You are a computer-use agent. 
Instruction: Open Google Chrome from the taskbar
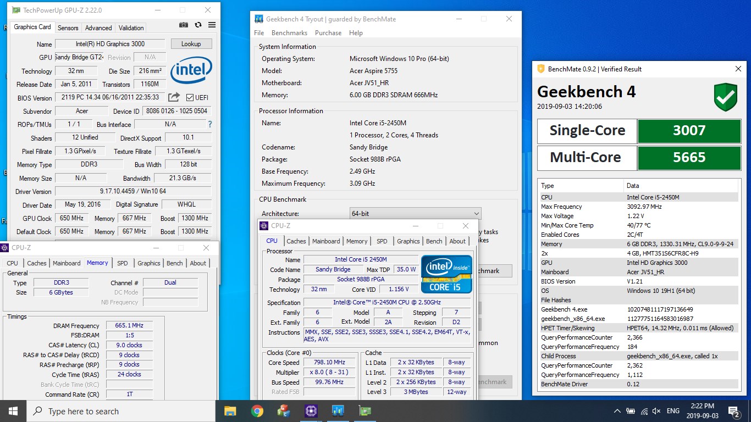click(x=257, y=411)
